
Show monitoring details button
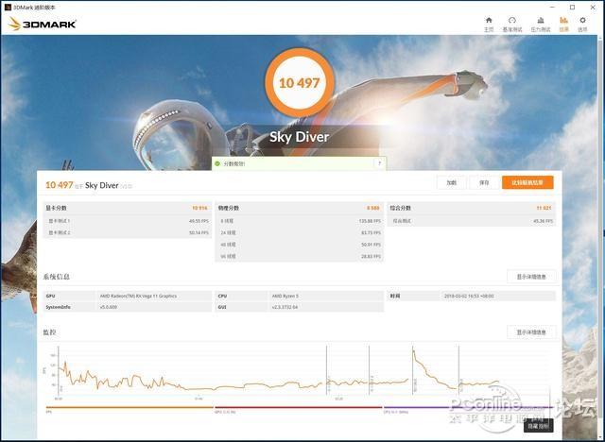coord(531,332)
